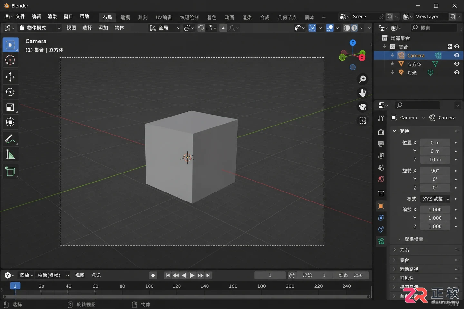Play the animation forward
This screenshot has width=464, height=309.
click(192, 276)
